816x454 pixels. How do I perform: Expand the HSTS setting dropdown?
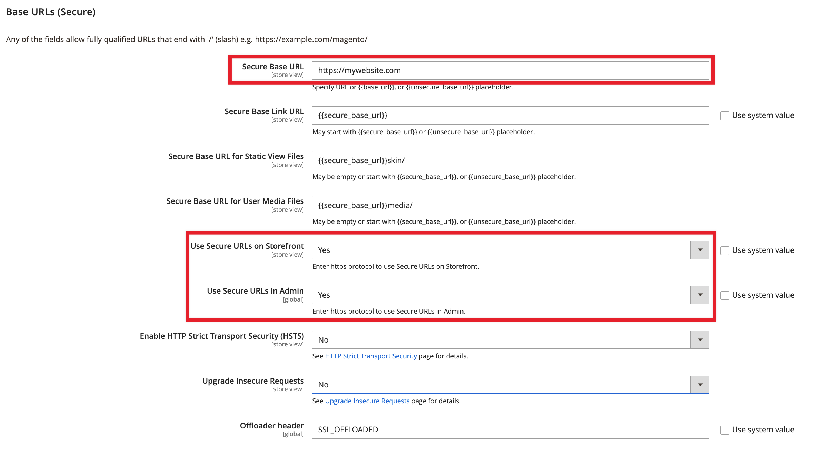pyautogui.click(x=700, y=339)
